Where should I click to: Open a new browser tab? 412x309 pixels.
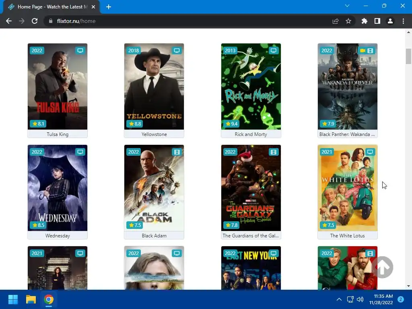click(x=109, y=7)
